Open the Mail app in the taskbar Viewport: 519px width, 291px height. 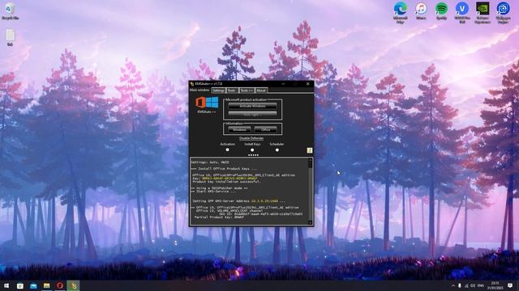[x=33, y=285]
